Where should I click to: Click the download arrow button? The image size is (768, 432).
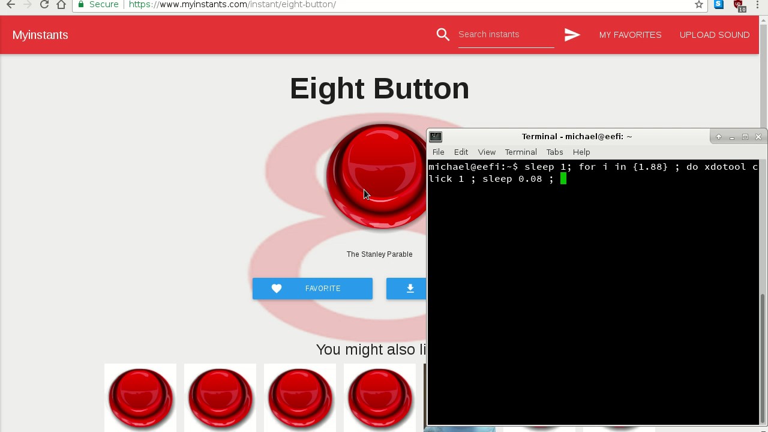click(x=410, y=289)
